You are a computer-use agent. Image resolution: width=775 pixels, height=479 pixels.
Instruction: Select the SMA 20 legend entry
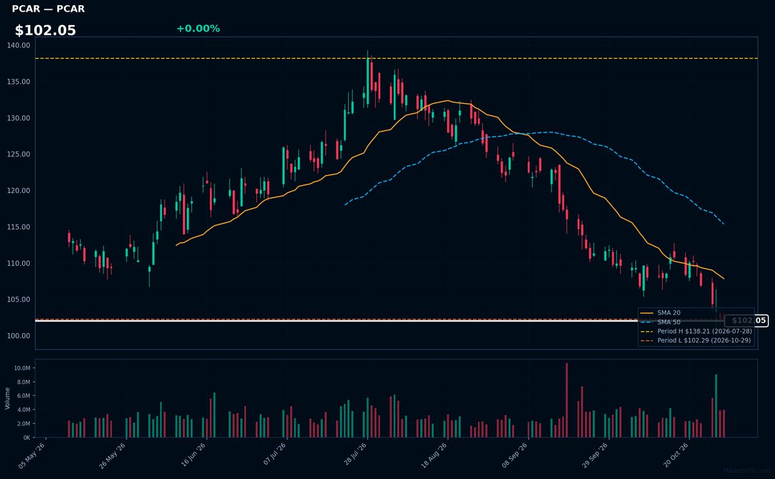[x=659, y=312]
